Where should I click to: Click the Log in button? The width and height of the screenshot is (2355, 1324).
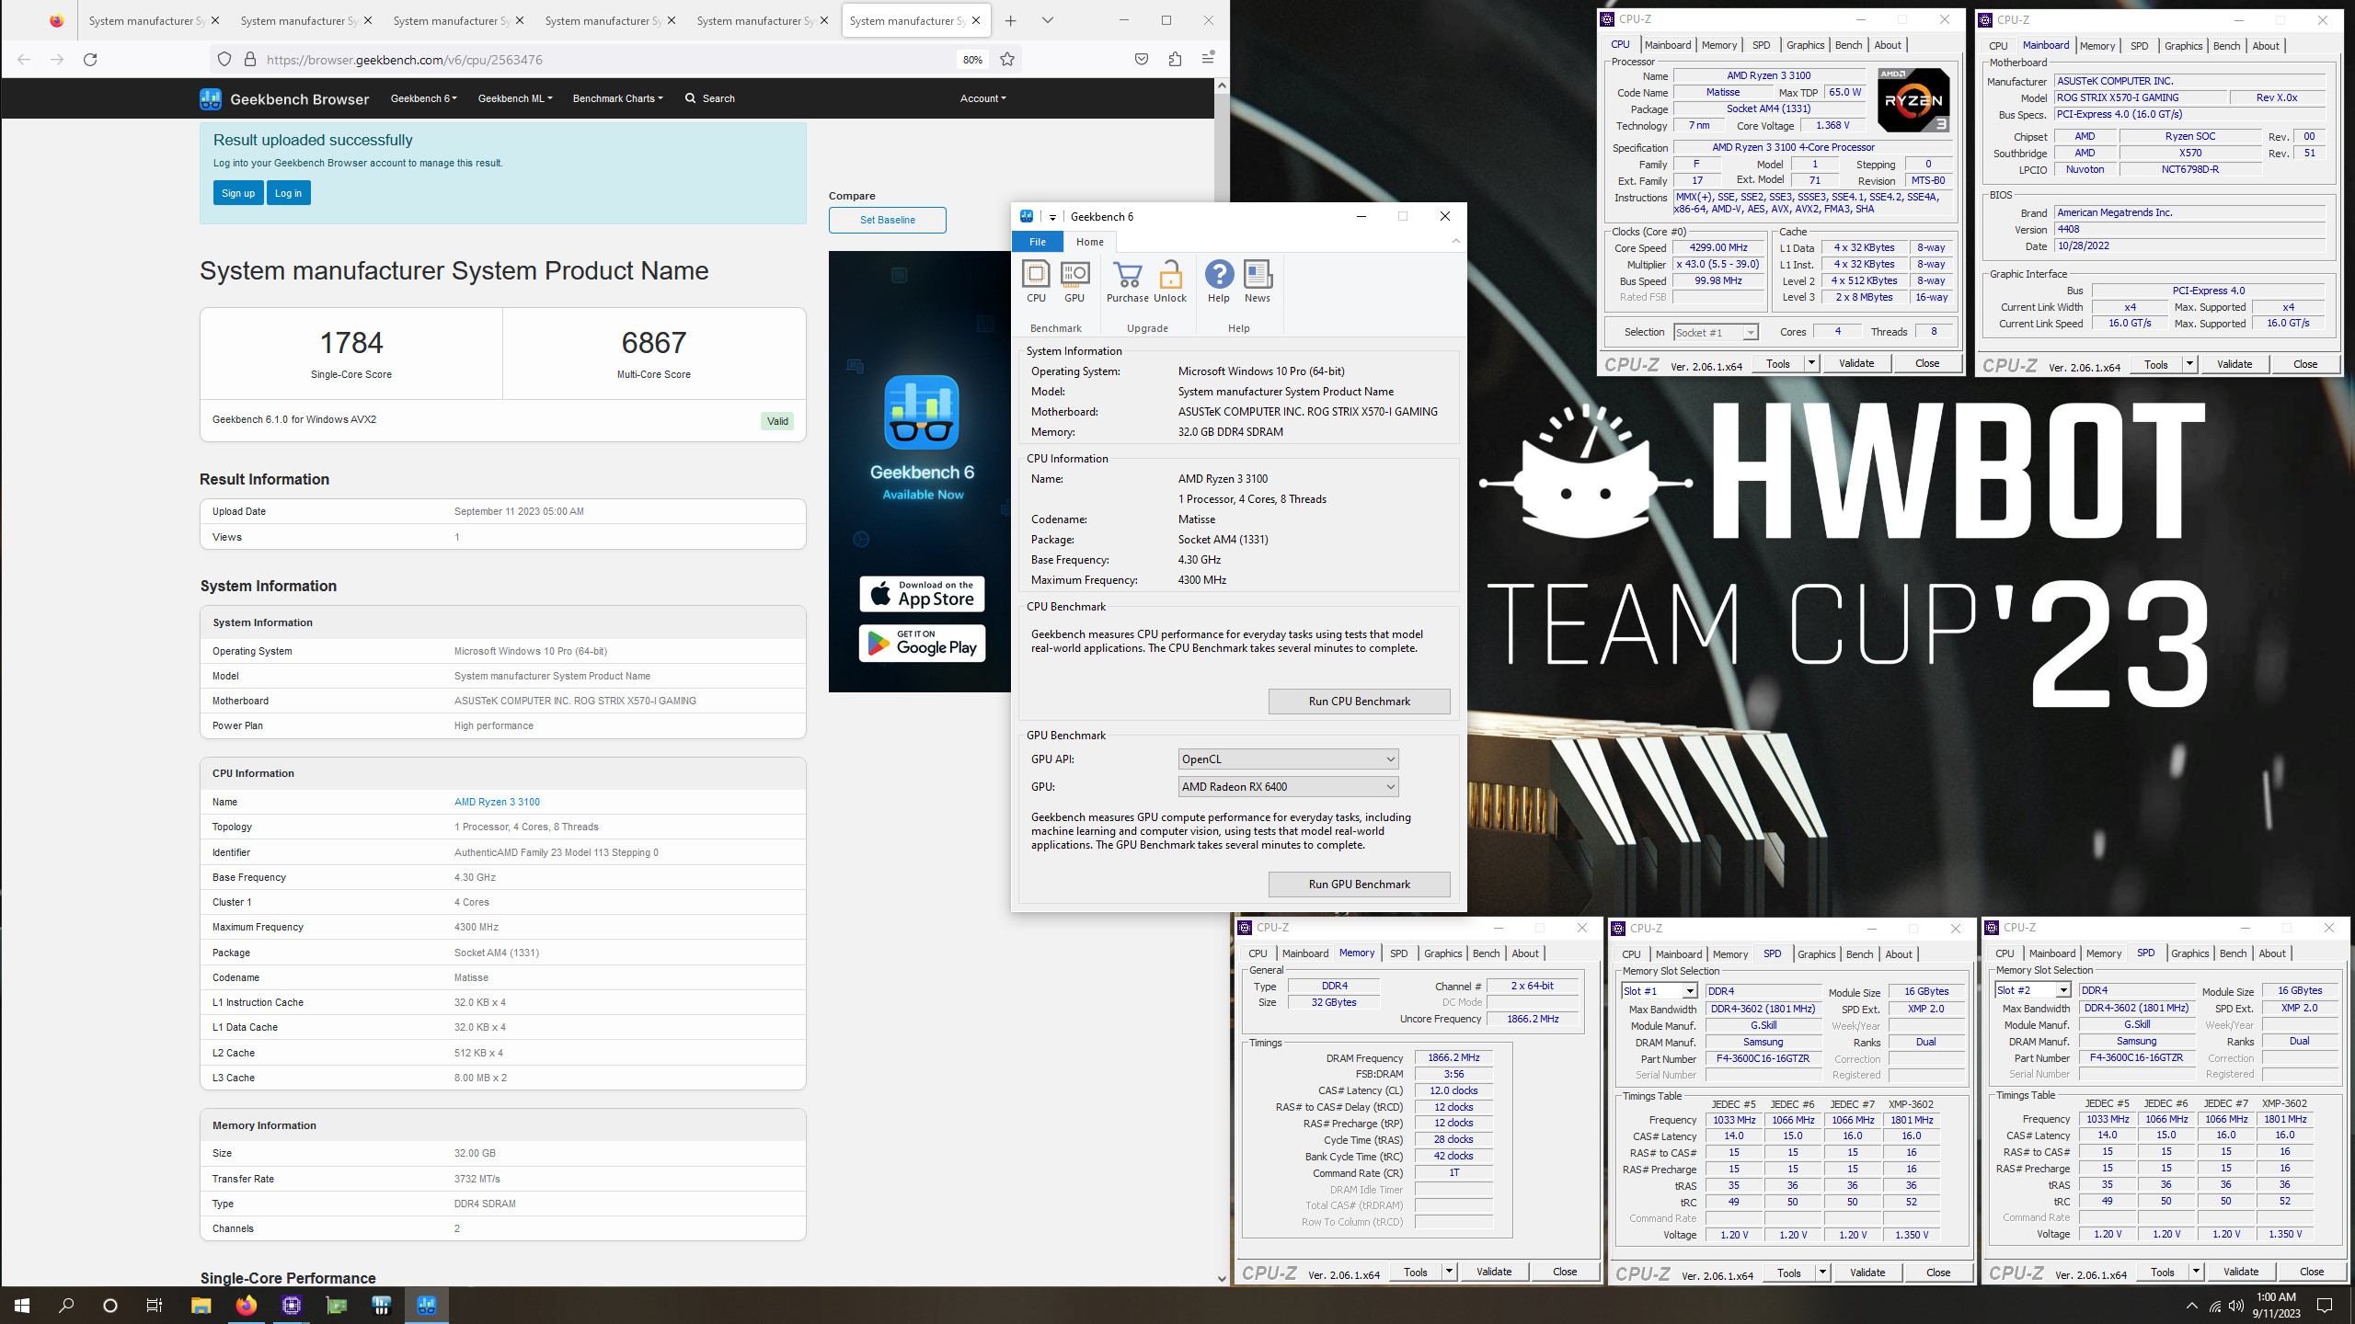tap(288, 193)
